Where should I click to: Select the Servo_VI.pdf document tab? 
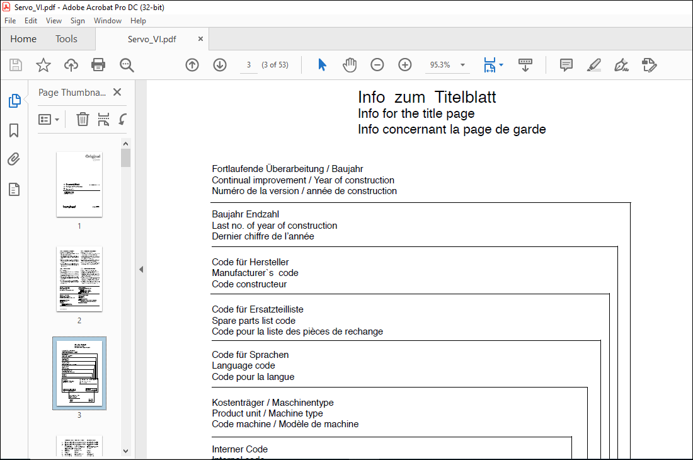point(152,39)
